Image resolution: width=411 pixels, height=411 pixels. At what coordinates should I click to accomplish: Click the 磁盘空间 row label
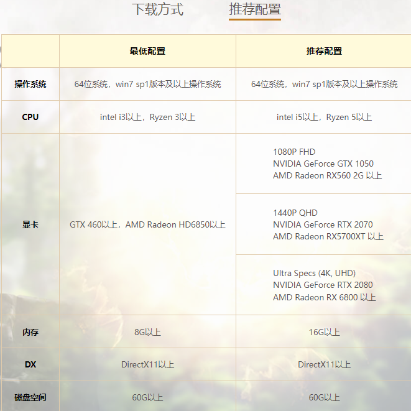pyautogui.click(x=30, y=397)
